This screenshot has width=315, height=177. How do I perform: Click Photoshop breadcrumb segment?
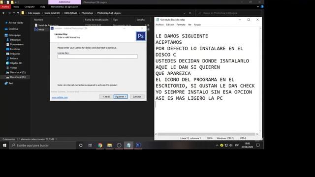(87, 13)
